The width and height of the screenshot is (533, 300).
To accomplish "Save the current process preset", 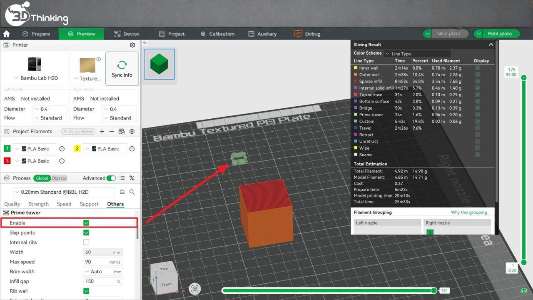I will coord(122,192).
